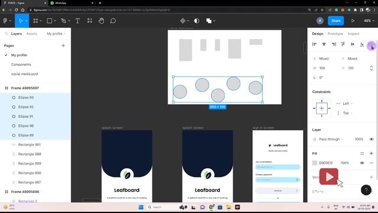Select the Move tool
Image resolution: width=378 pixels, height=213 pixels.
click(x=21, y=21)
